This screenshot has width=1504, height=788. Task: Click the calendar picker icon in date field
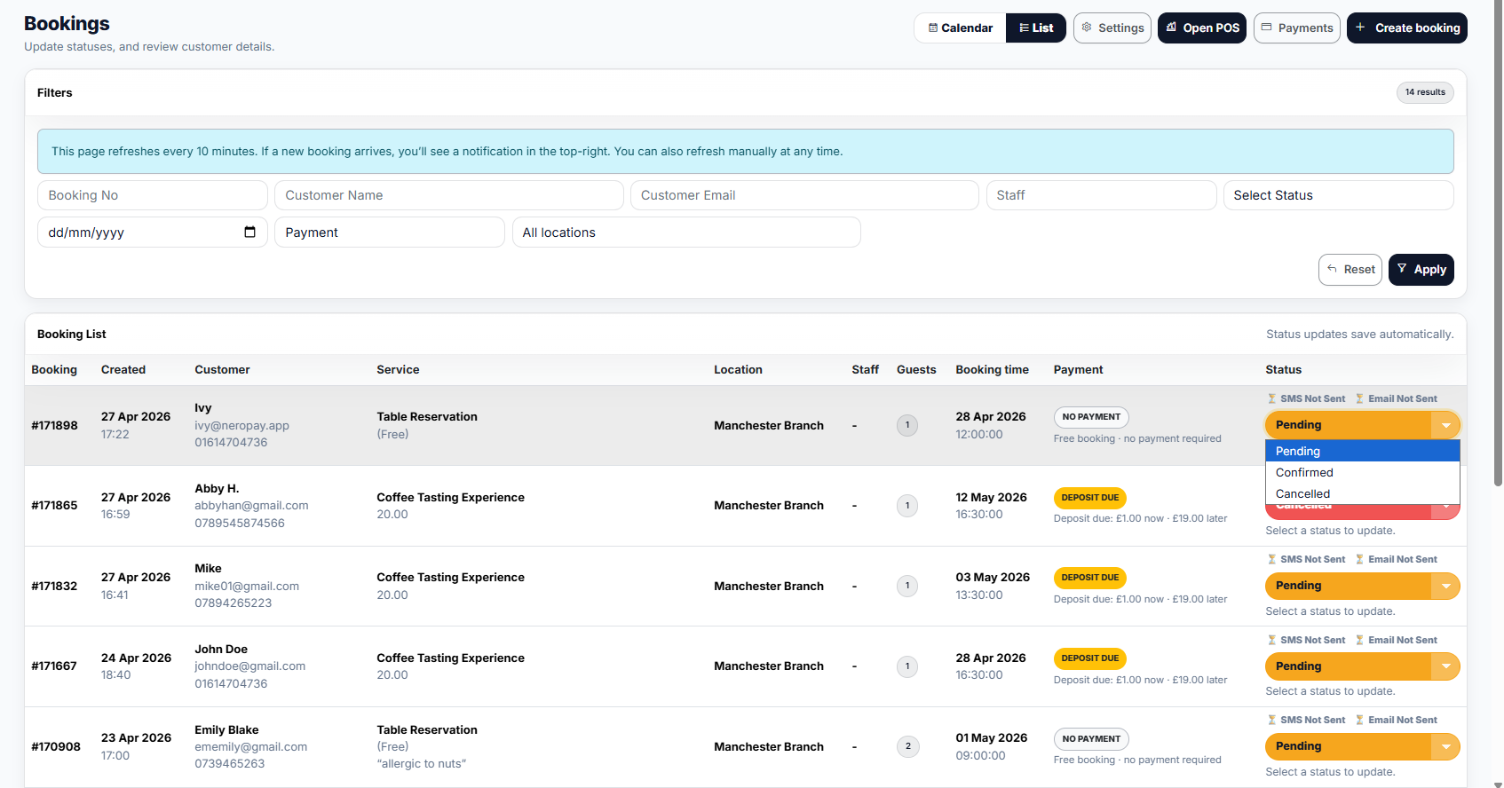click(x=249, y=232)
